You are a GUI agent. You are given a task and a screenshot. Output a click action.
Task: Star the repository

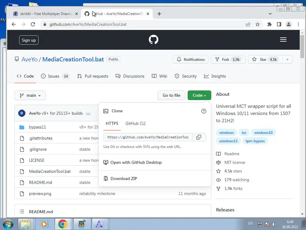(x=265, y=60)
